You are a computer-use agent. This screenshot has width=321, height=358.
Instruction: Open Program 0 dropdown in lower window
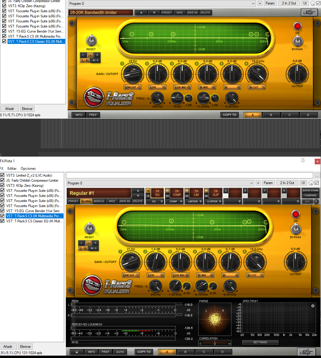tap(160, 183)
